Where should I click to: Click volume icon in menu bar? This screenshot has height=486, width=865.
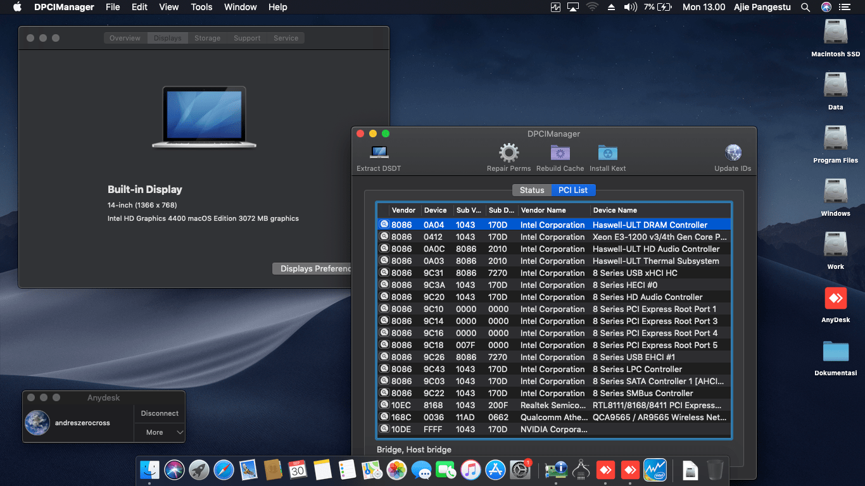tap(630, 7)
